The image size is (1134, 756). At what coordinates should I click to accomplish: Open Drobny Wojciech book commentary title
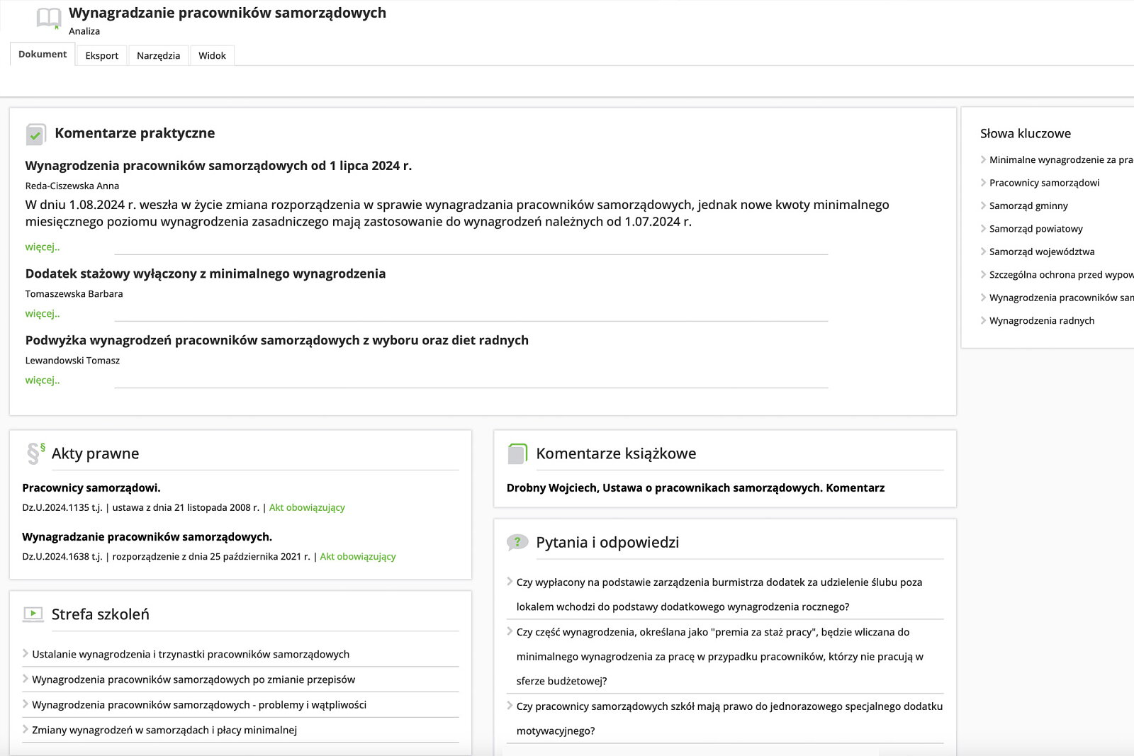(695, 487)
